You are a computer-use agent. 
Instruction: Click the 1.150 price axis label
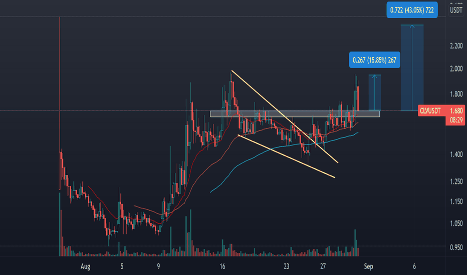[456, 201]
